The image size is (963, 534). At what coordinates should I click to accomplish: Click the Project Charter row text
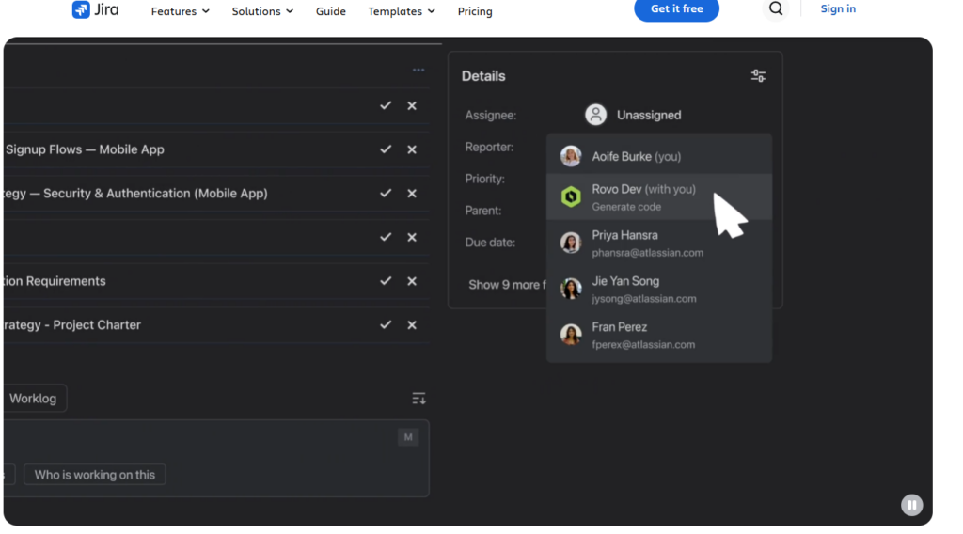pyautogui.click(x=71, y=324)
